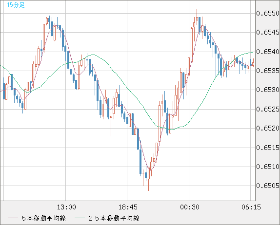Click the 0.6510 price axis label
280x225 pixels.
pyautogui.click(x=268, y=167)
